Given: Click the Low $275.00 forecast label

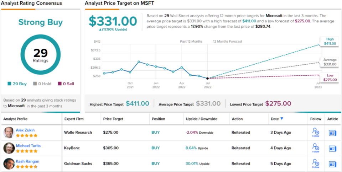Looking at the screenshot, I should click(x=330, y=77).
